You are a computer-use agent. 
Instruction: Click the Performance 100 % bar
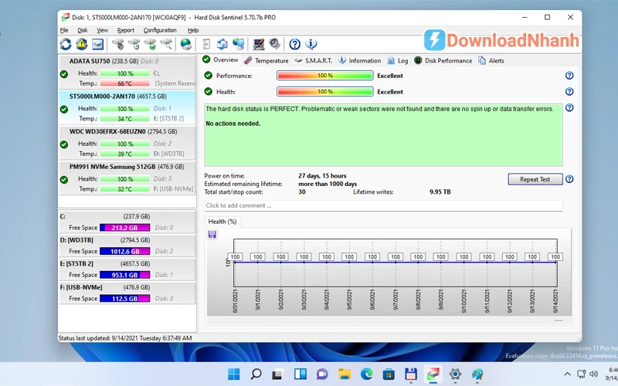[324, 76]
